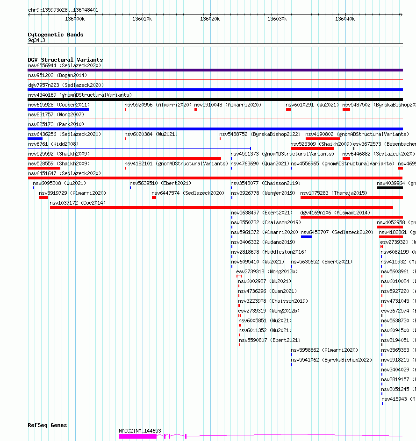Click the nsv4190802 gnomAD red bar
416x441 pixels.
[x=323, y=139]
